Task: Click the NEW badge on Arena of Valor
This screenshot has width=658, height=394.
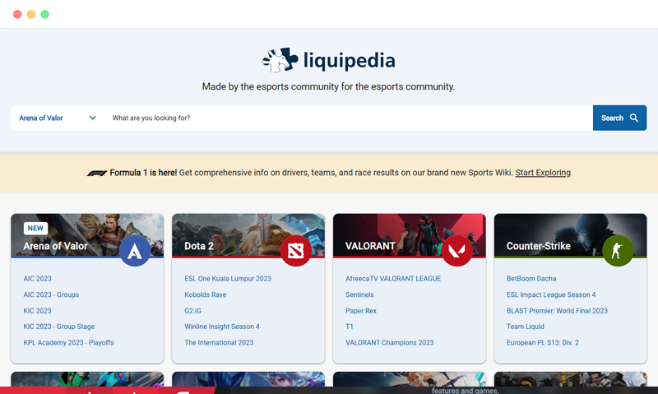Action: 35,229
